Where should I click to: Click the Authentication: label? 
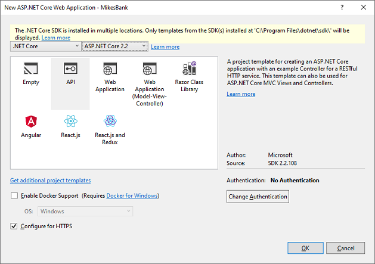click(x=246, y=181)
